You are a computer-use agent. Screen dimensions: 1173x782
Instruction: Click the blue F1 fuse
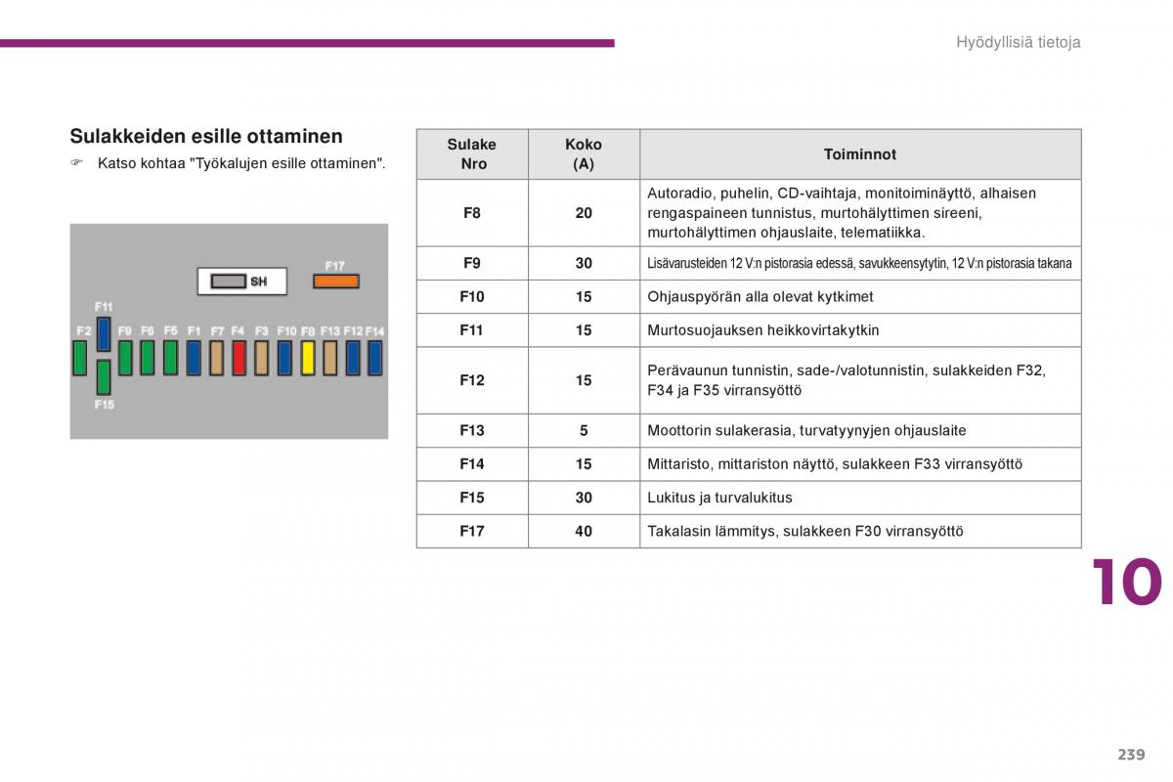click(x=194, y=358)
